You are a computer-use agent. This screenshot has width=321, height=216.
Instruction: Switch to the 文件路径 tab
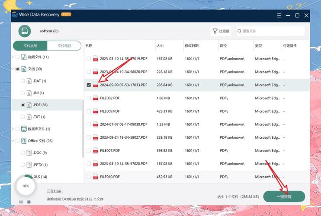point(64,45)
